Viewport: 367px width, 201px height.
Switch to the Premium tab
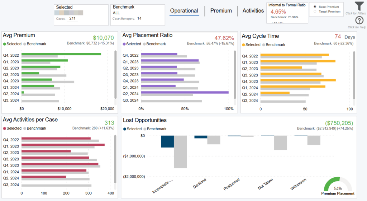pos(221,11)
